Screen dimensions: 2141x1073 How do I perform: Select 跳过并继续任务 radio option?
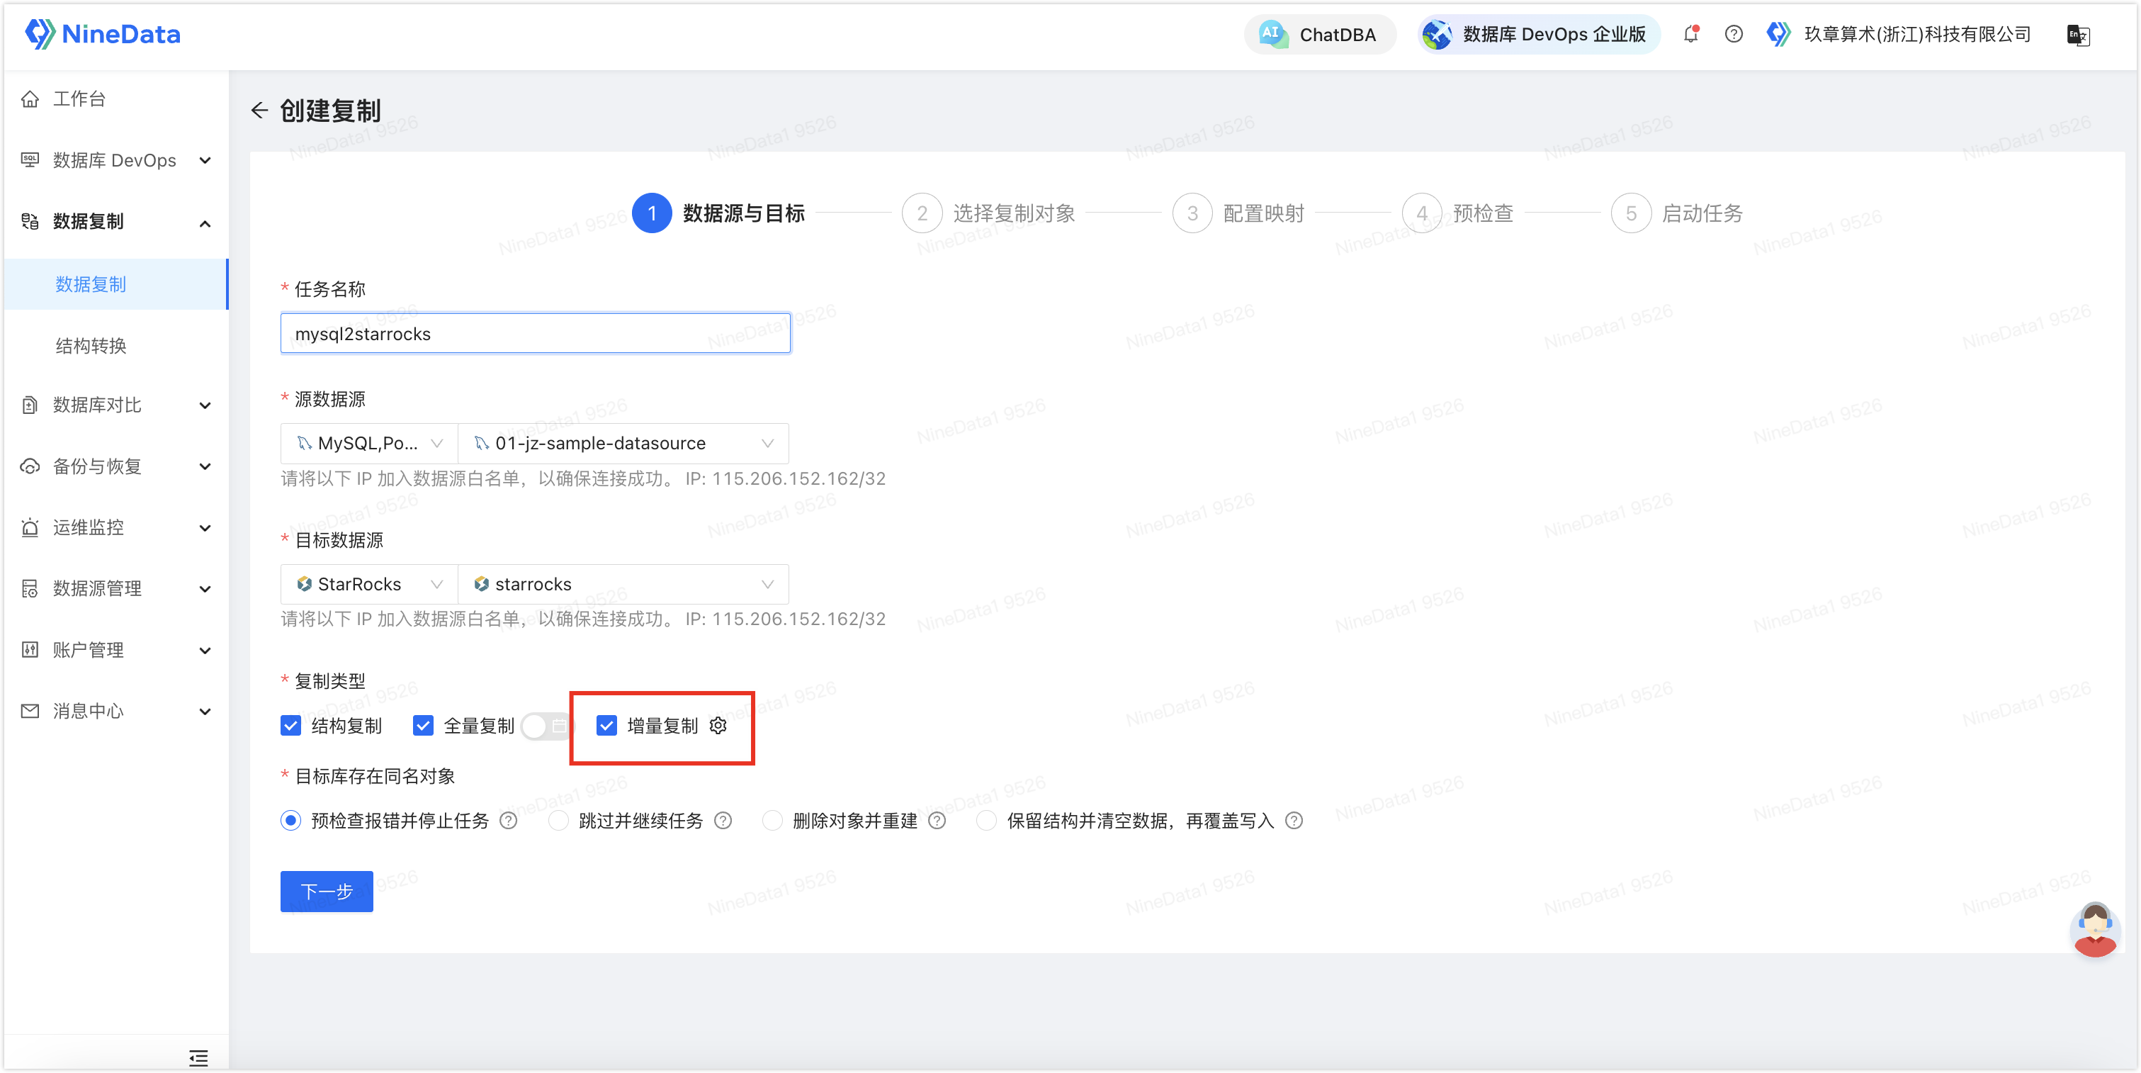(x=558, y=821)
